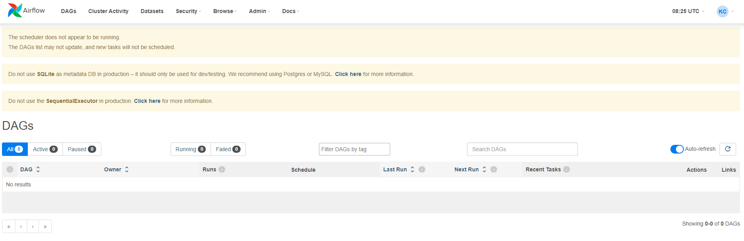The width and height of the screenshot is (744, 241).
Task: Click the DAGs page heading
Action: pos(18,125)
